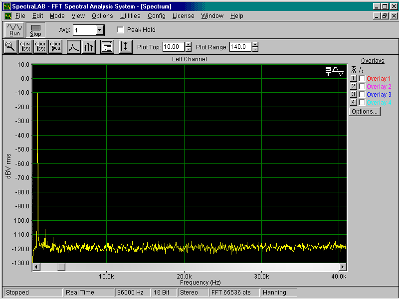This screenshot has width=399, height=299.
Task: Click the SpectraLAB icon in the title bar
Action: pos(7,6)
